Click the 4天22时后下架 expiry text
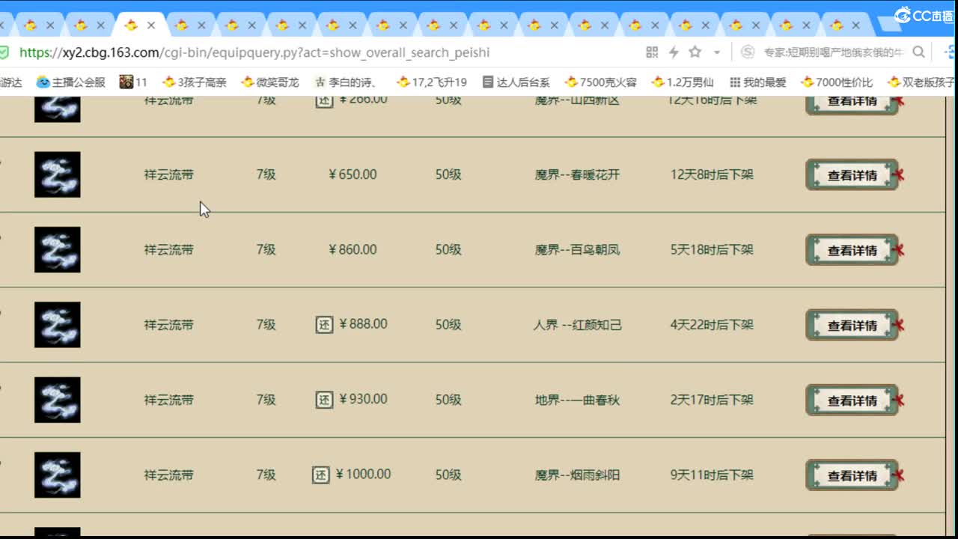 [x=712, y=325]
